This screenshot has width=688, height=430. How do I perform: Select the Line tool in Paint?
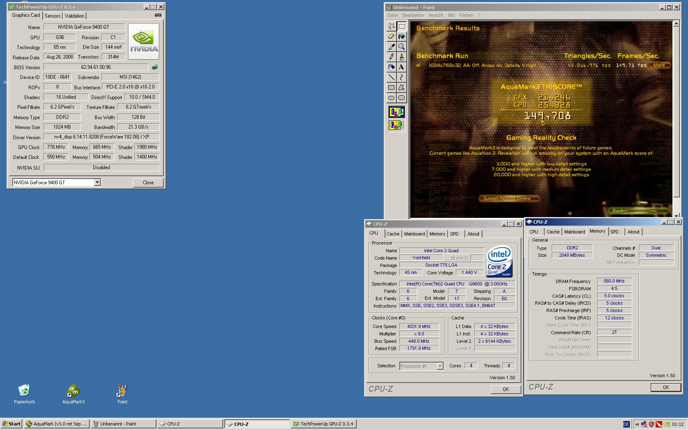tap(392, 77)
